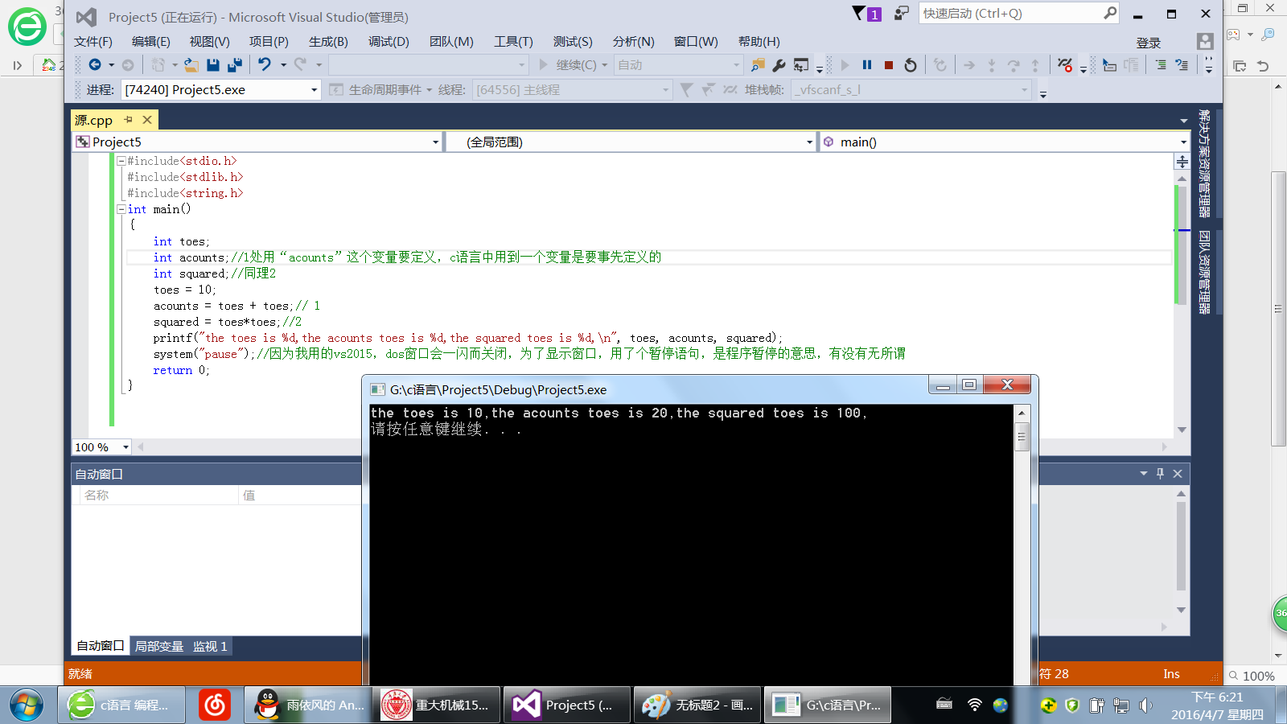The image size is (1287, 724).
Task: Switch to the 局部变量 tab
Action: (159, 646)
